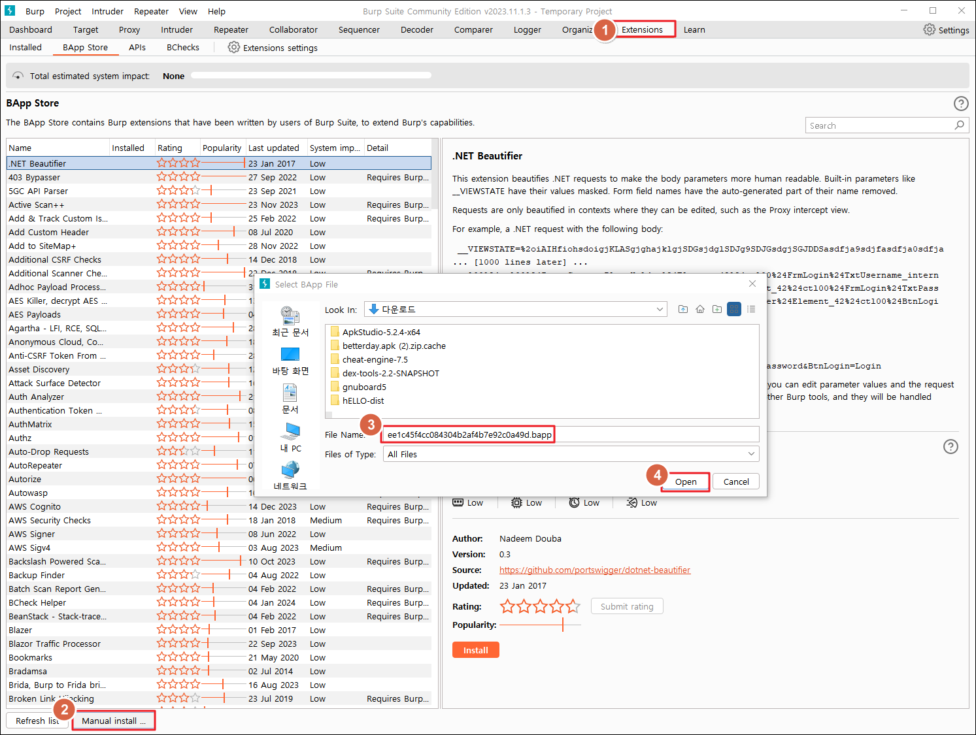Viewport: 976px width, 735px height.
Task: Open the 내 PC shortcut
Action: [290, 437]
